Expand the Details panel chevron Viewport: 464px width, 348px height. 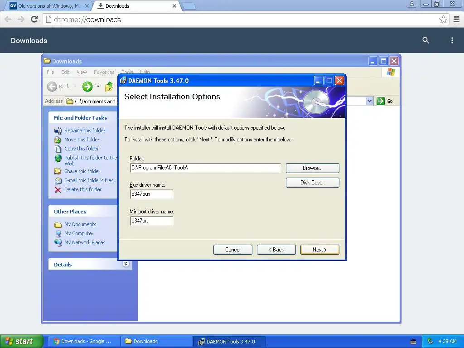126,264
